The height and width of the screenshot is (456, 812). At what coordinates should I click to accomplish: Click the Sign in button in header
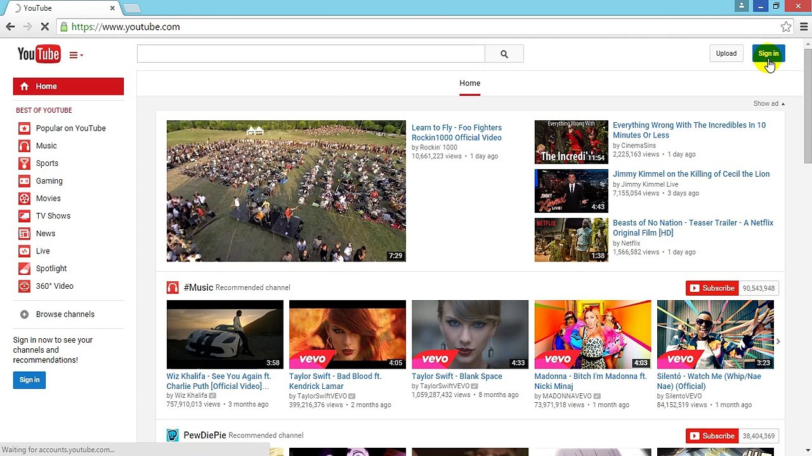click(x=768, y=53)
